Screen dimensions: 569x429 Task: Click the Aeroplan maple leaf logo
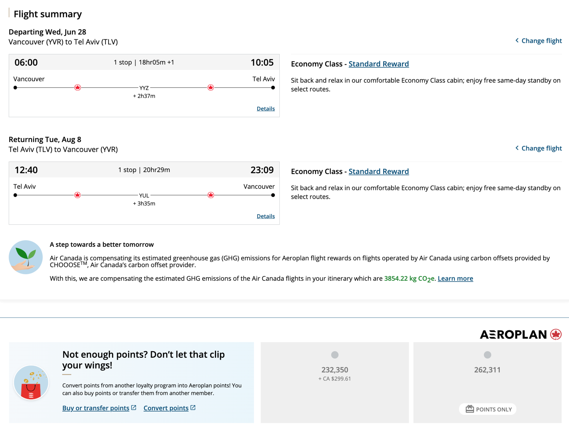tap(556, 334)
